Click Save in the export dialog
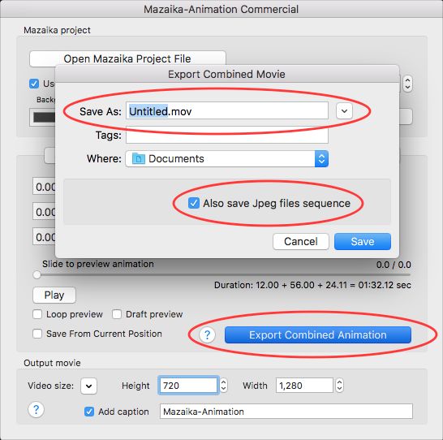This screenshot has width=443, height=440. 363,242
